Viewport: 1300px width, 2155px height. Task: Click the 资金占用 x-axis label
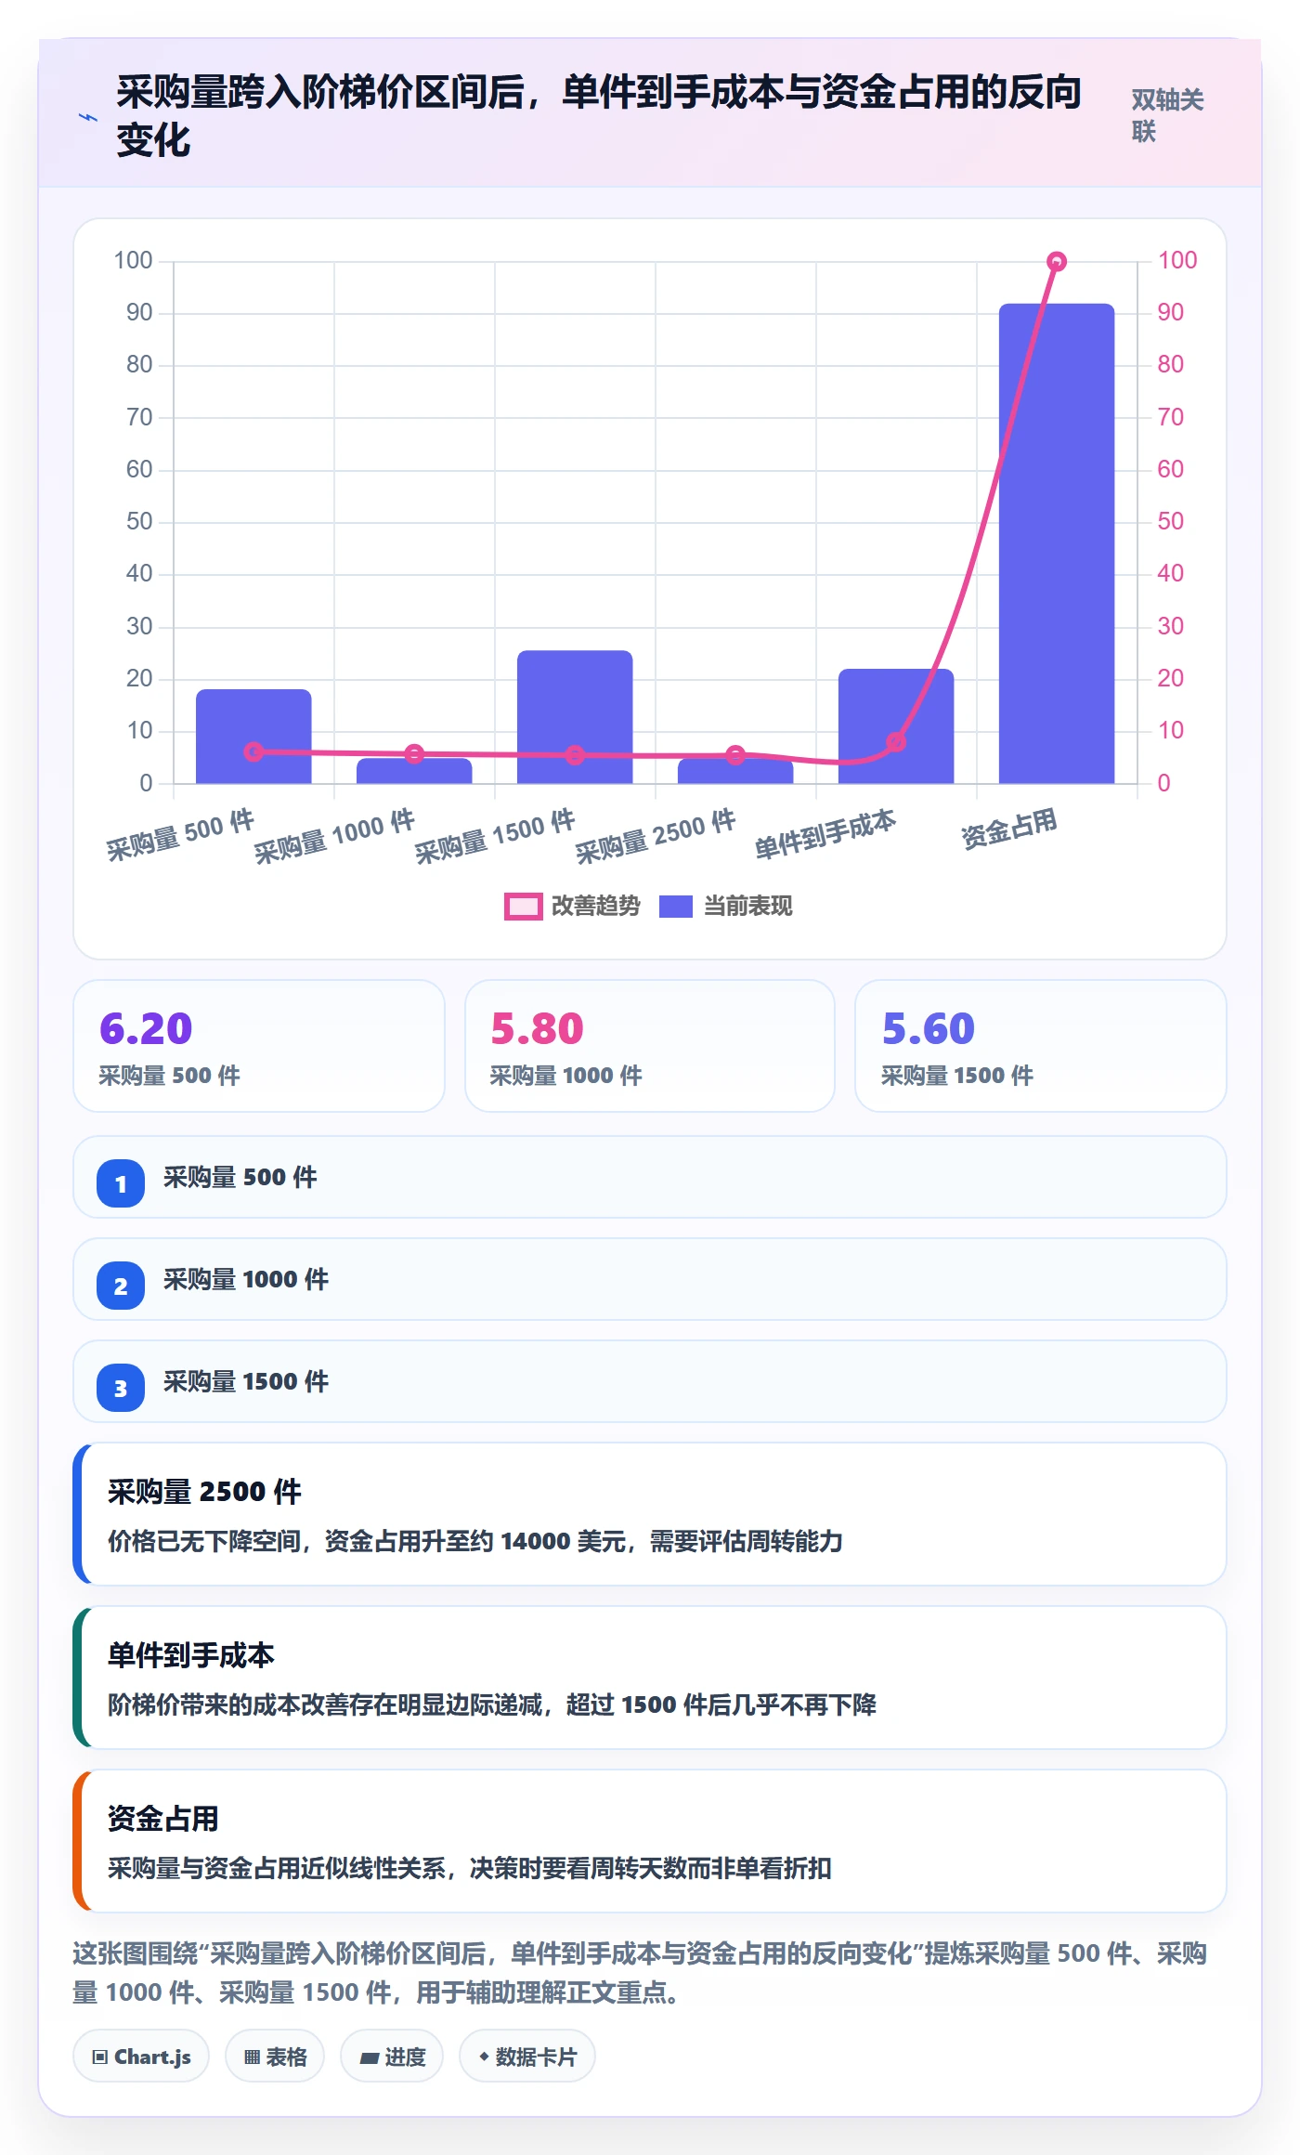tap(1009, 829)
